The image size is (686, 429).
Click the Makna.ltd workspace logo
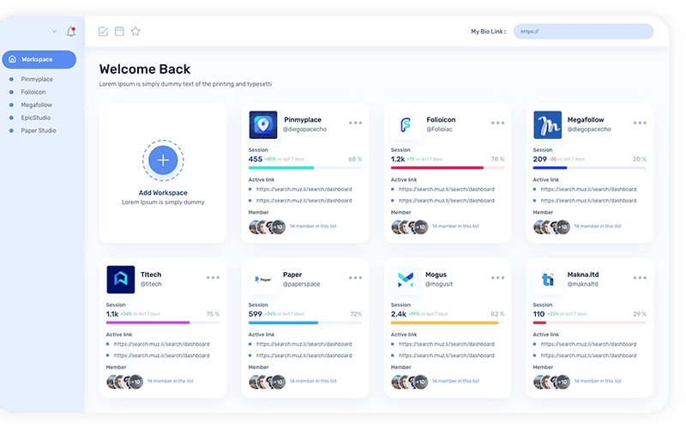coord(547,279)
